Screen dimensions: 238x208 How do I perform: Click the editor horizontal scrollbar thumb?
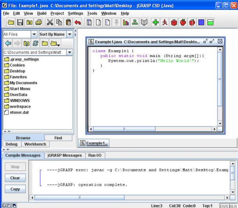(x=124, y=129)
